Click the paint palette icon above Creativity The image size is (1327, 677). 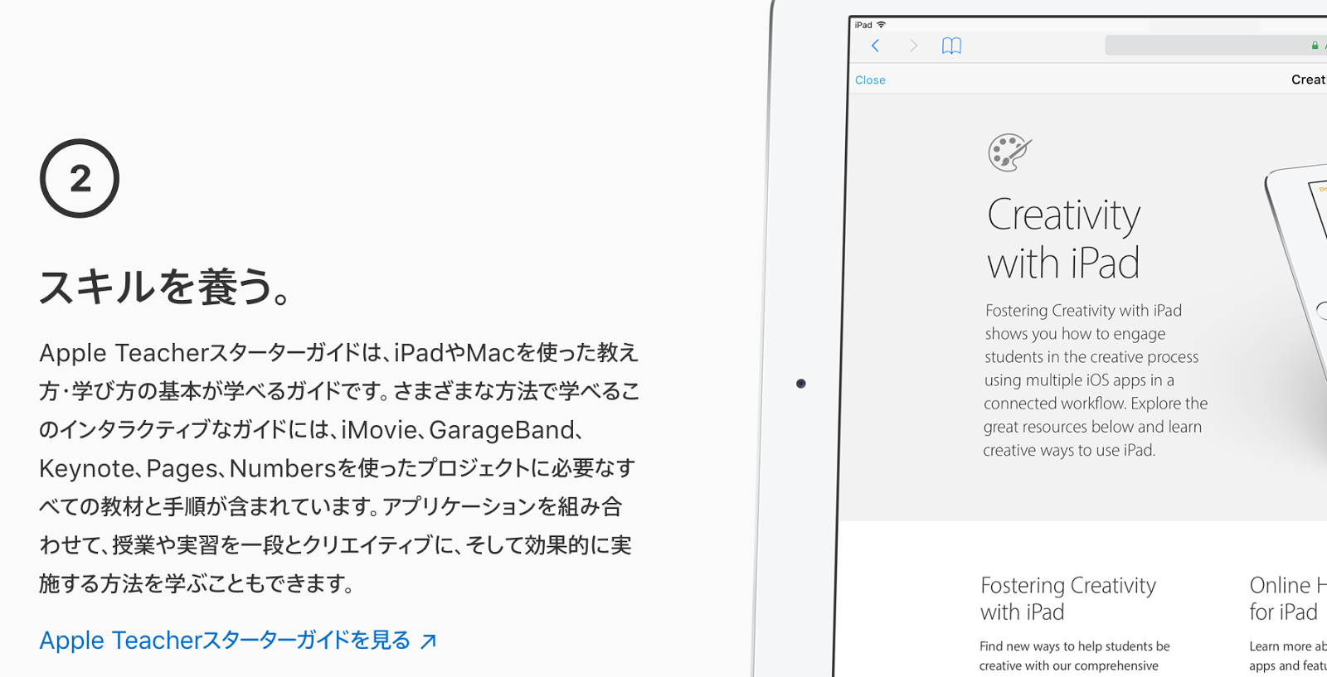click(x=1009, y=152)
